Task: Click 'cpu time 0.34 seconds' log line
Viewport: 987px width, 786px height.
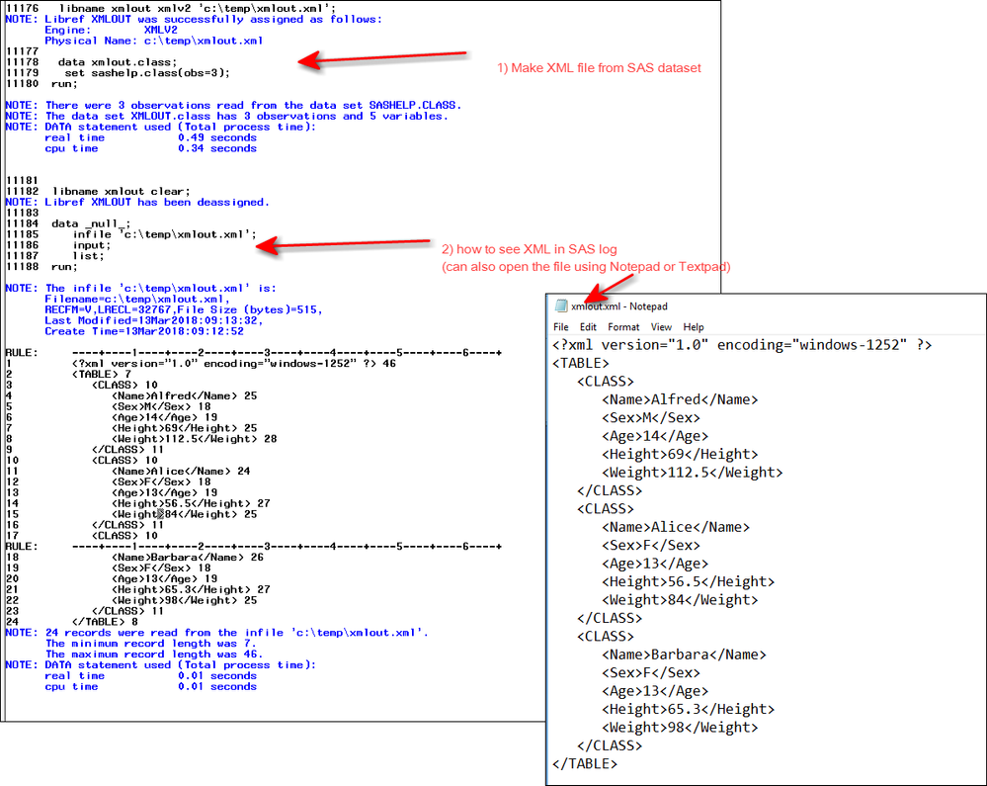Action: point(150,148)
